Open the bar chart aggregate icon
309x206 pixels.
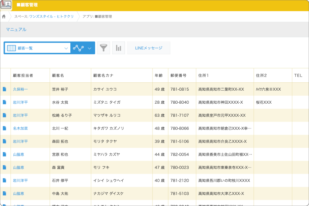point(118,48)
